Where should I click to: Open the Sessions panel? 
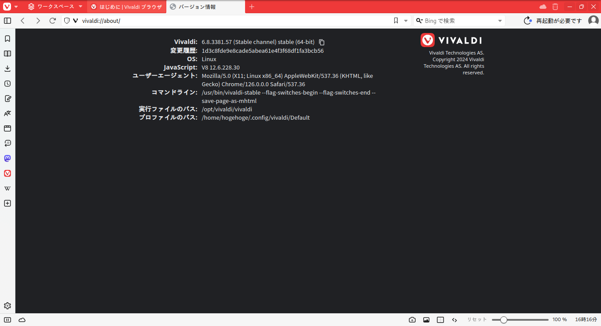pos(7,143)
